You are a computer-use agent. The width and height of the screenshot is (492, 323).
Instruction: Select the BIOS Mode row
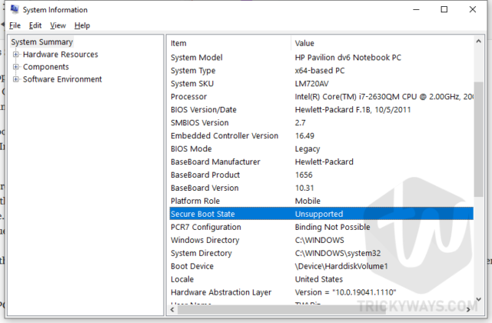pyautogui.click(x=321, y=148)
